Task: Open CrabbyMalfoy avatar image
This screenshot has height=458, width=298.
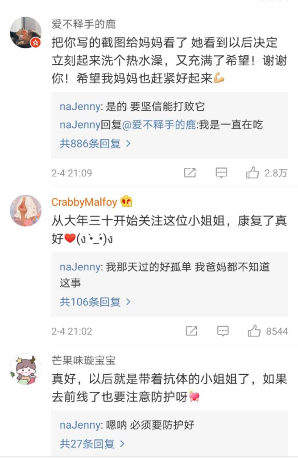Action: (26, 211)
